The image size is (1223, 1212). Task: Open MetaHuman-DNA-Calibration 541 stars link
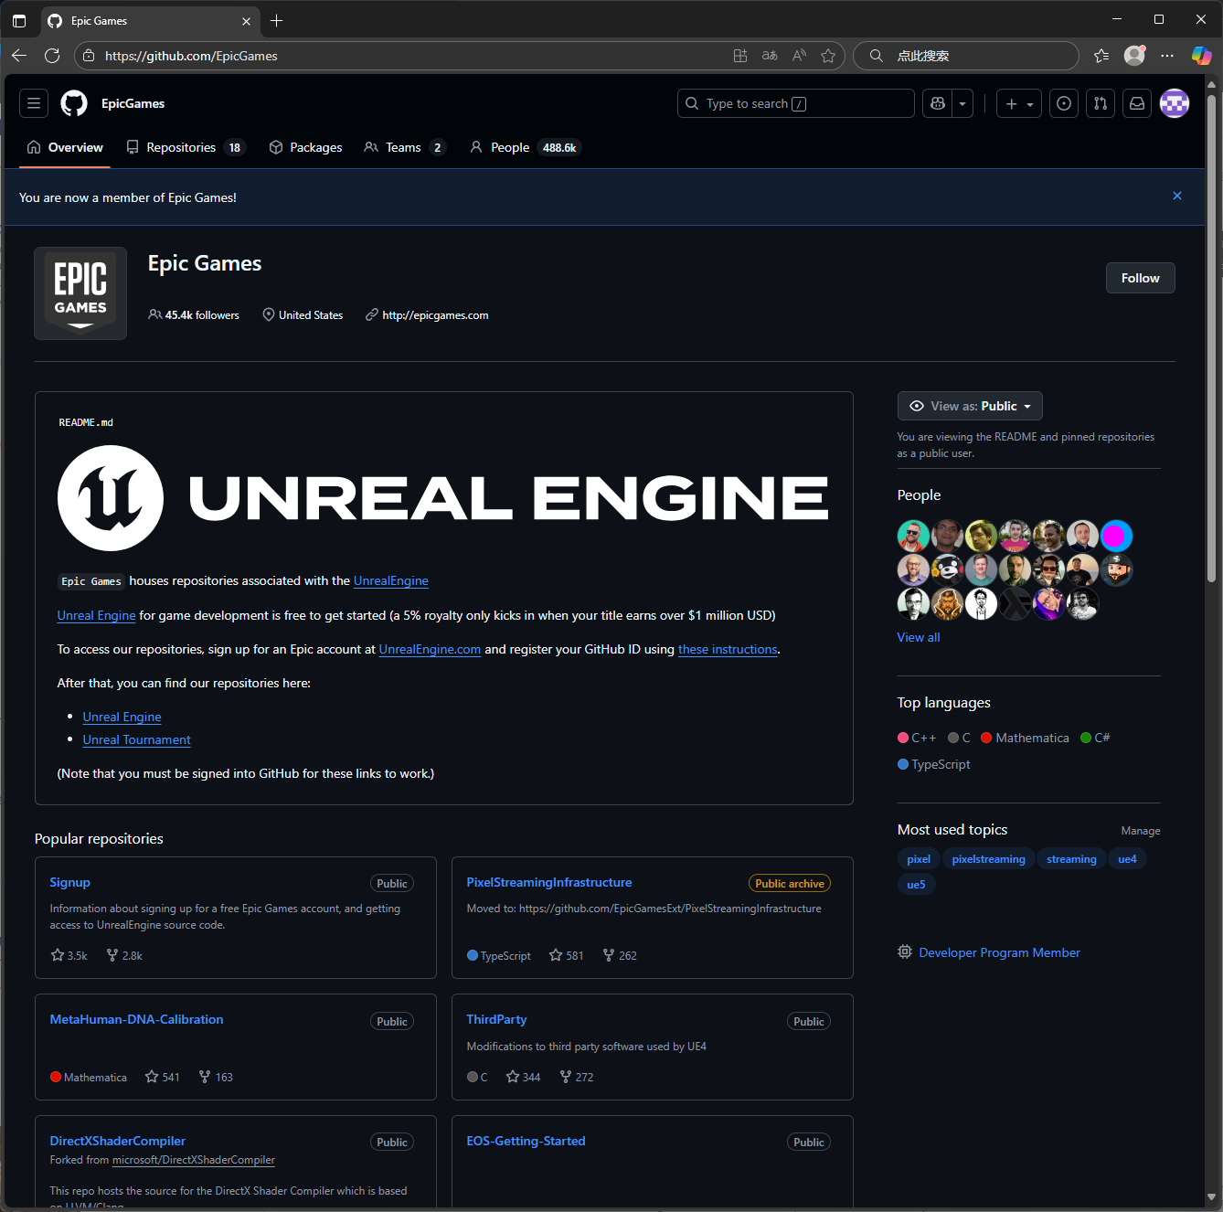163,1077
